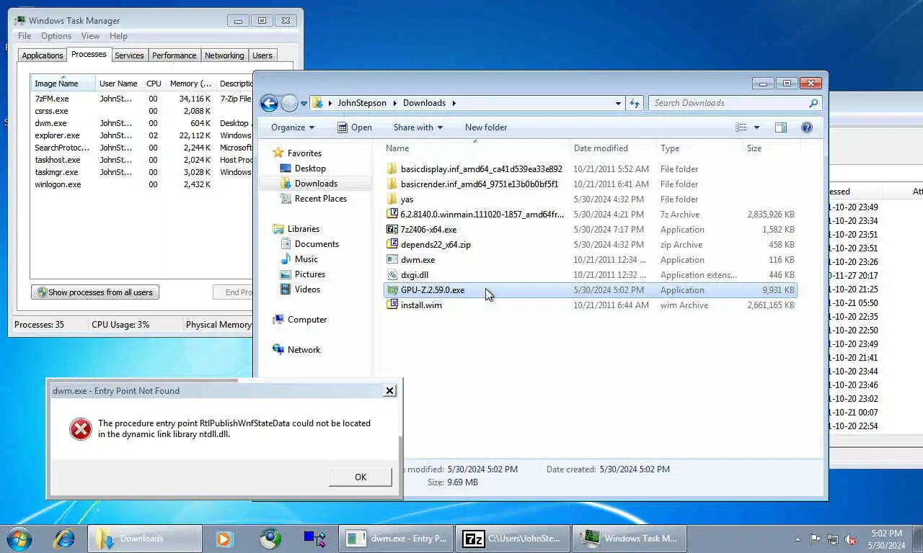Close the Entry Point Not Found dialog

(389, 391)
